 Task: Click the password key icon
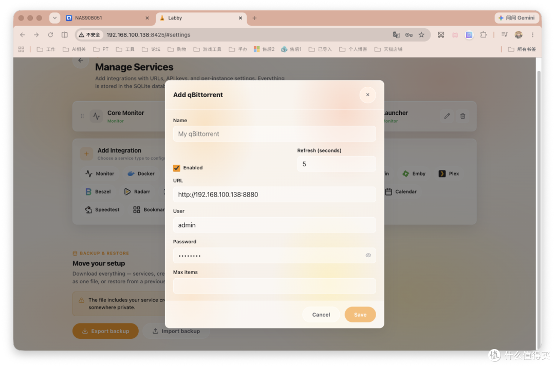409,35
